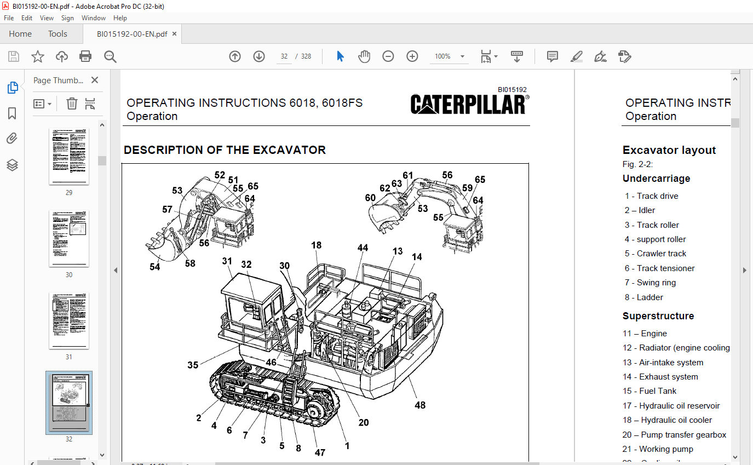753x465 pixels.
Task: Zoom out with the minus icon
Action: [388, 56]
